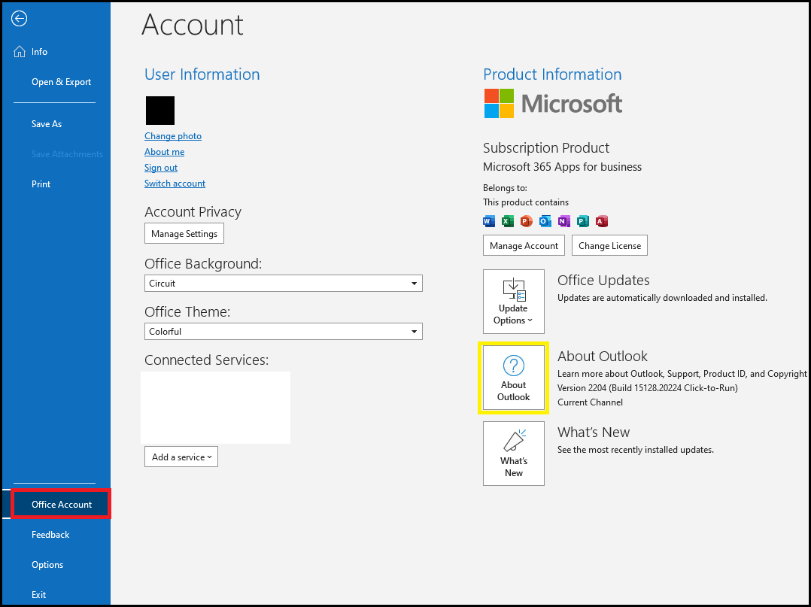The image size is (811, 607).
Task: Click Microsoft 365 Apps for business text
Action: [562, 167]
